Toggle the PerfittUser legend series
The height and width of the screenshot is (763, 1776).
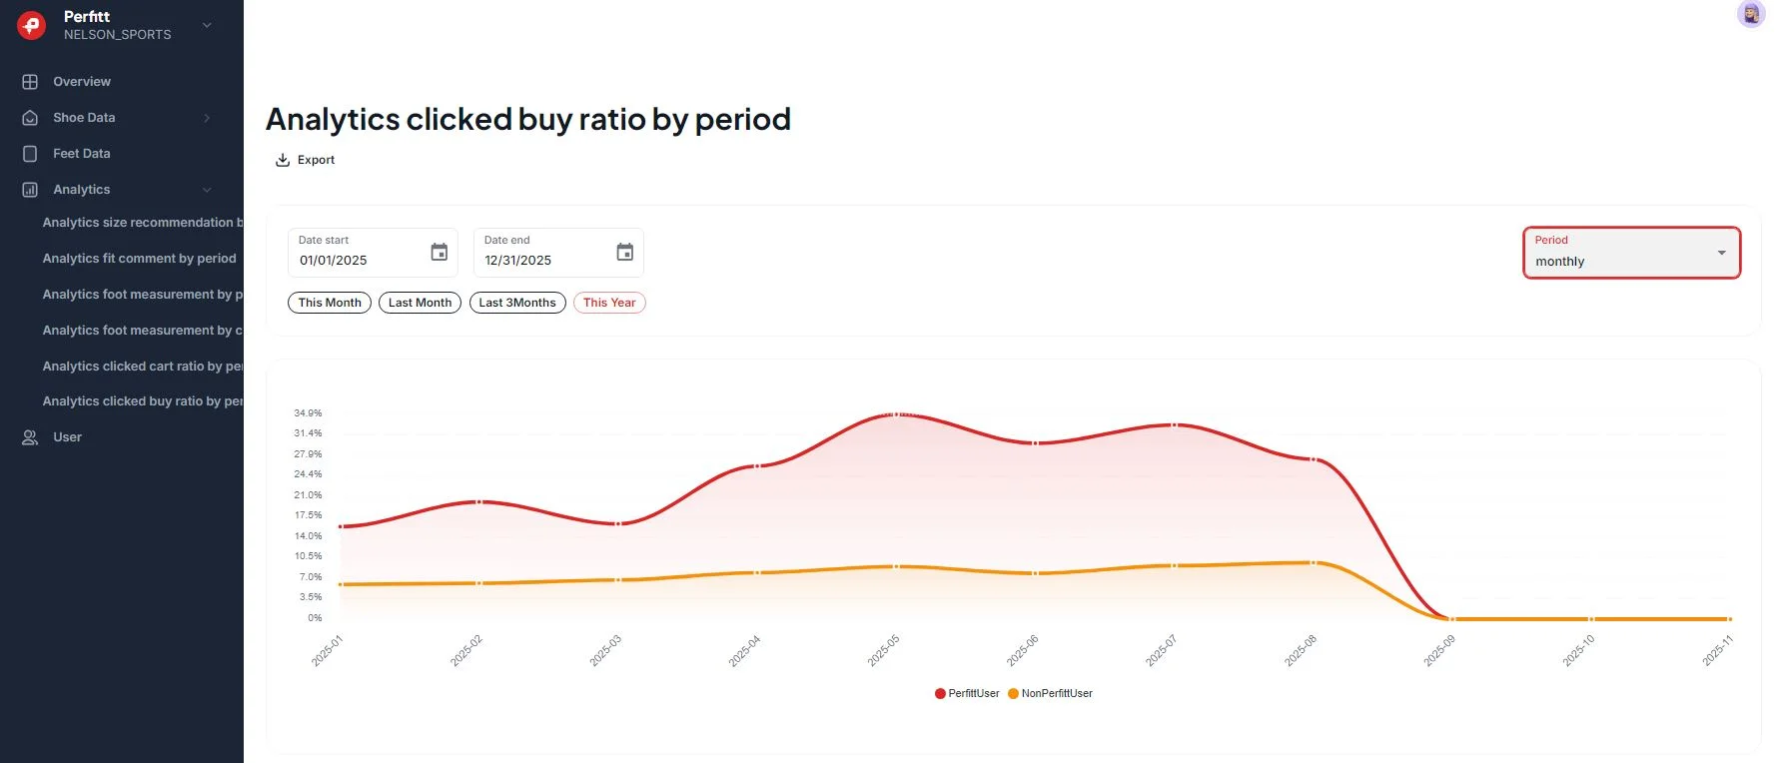[x=967, y=693]
